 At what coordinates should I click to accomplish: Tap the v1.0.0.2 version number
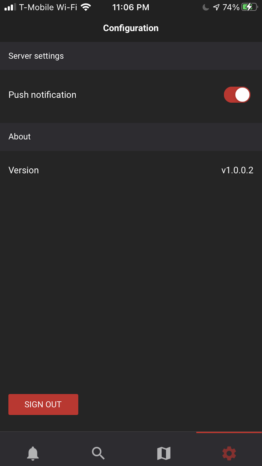(x=237, y=170)
